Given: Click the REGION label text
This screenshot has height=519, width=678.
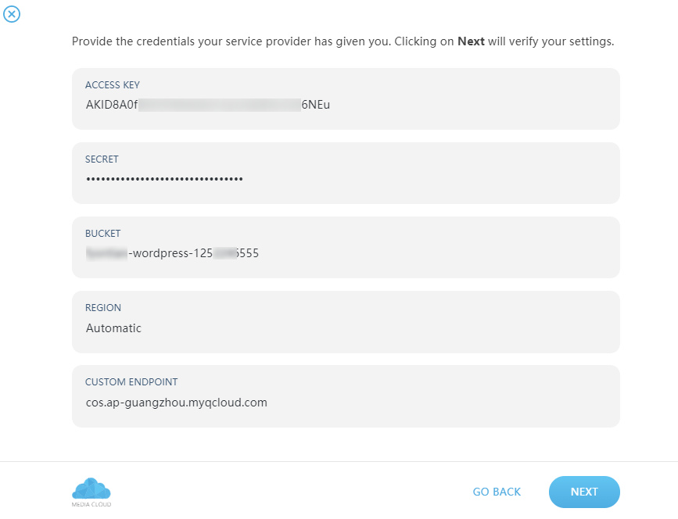Looking at the screenshot, I should coord(103,308).
